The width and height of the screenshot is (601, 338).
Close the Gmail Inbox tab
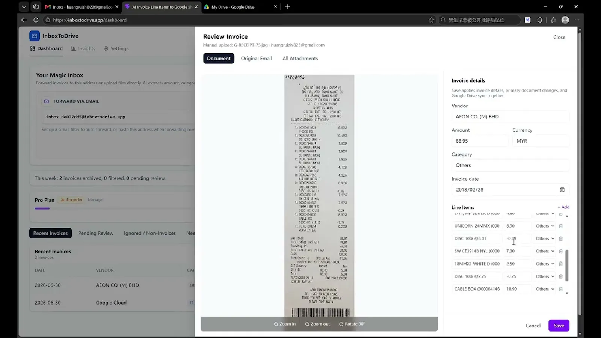[117, 7]
